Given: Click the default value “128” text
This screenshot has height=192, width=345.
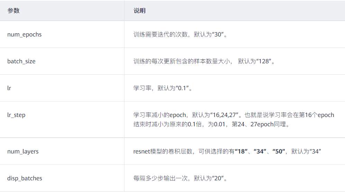Looking at the screenshot, I should (263, 61).
